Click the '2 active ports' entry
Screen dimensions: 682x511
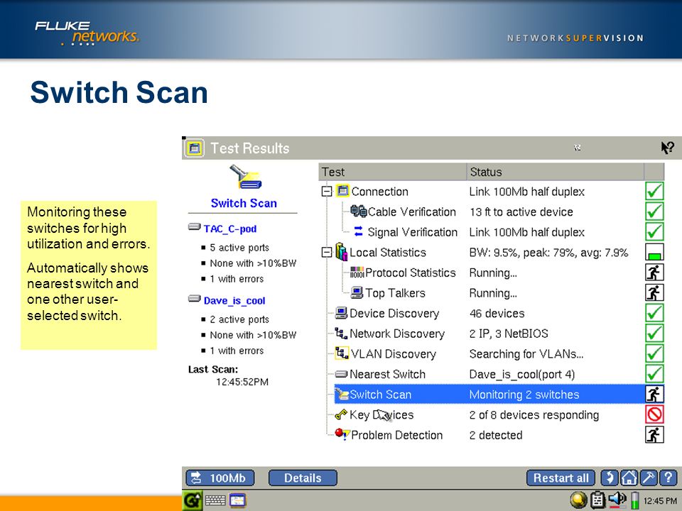click(x=239, y=319)
